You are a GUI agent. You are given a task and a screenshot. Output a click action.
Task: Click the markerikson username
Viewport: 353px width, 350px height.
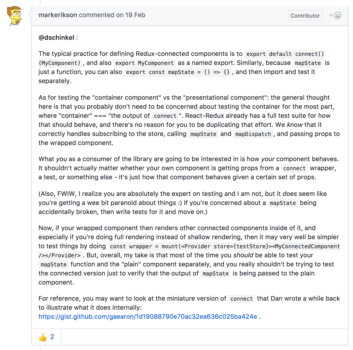[58, 15]
